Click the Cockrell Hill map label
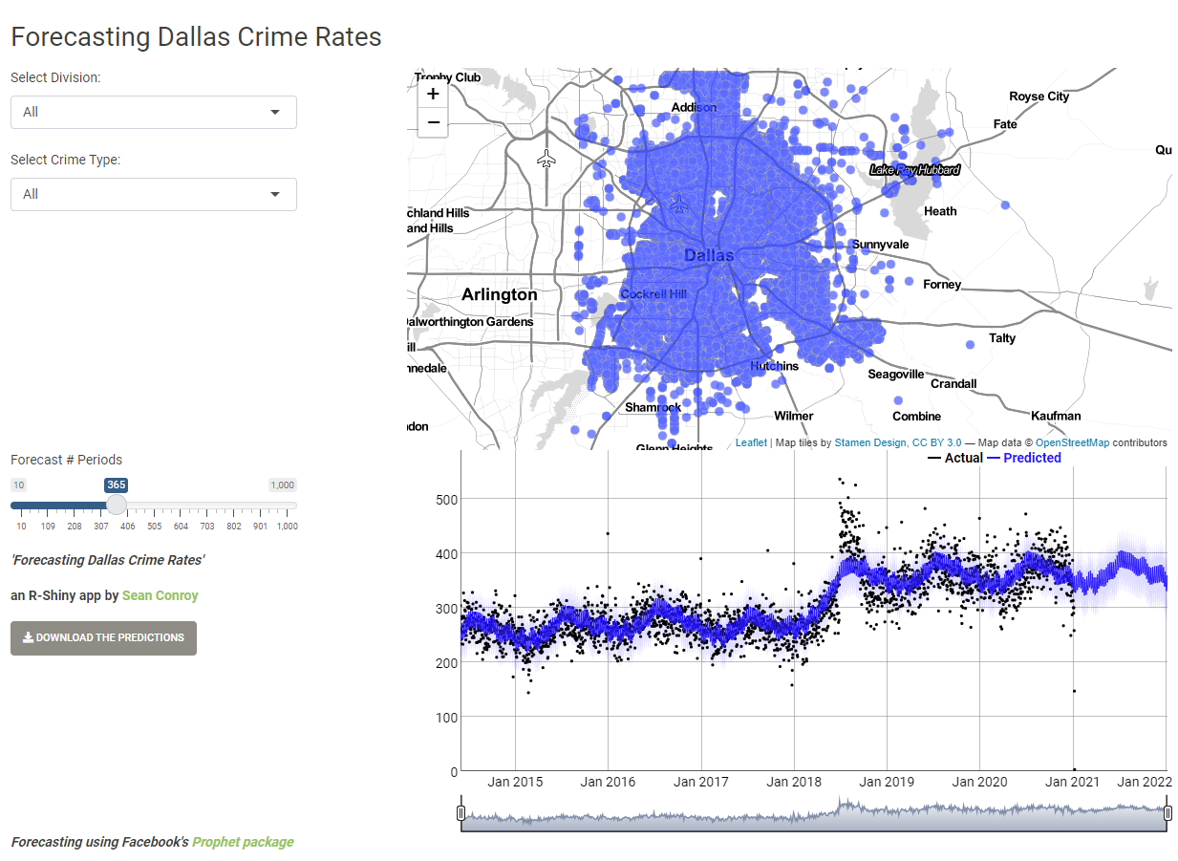Viewport: 1178px width, 861px height. tap(653, 294)
